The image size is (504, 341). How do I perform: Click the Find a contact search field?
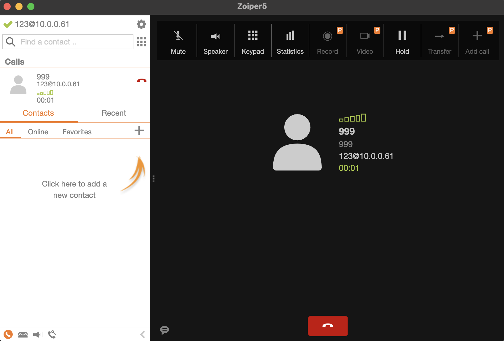[74, 42]
